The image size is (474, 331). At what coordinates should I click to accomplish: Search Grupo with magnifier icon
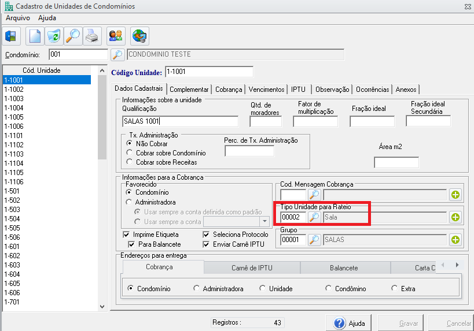coord(314,240)
